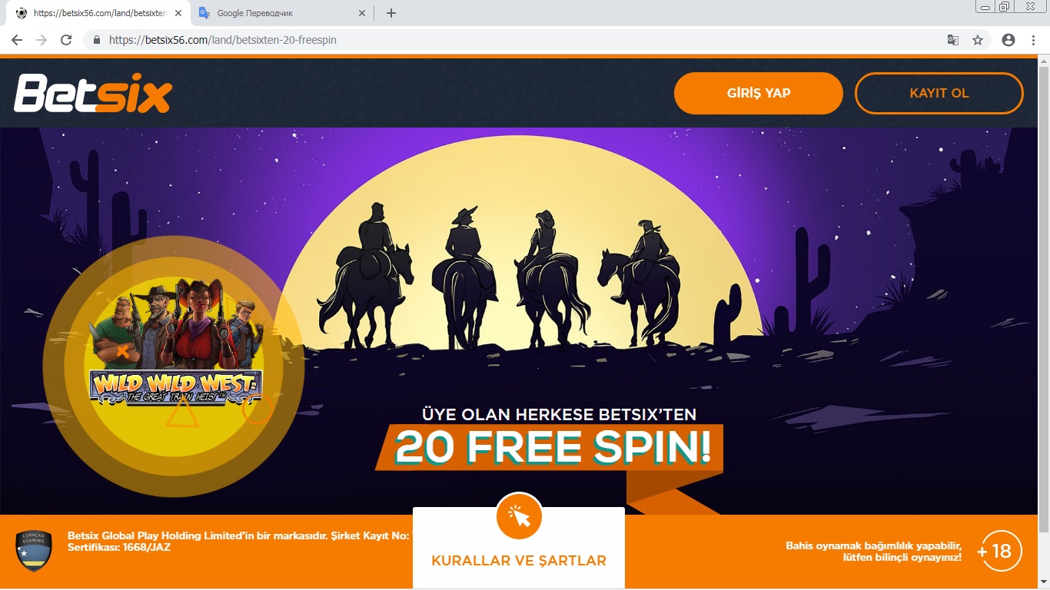Screen dimensions: 1050x590
Task: Open the Chrome three-dot menu
Action: (1033, 40)
